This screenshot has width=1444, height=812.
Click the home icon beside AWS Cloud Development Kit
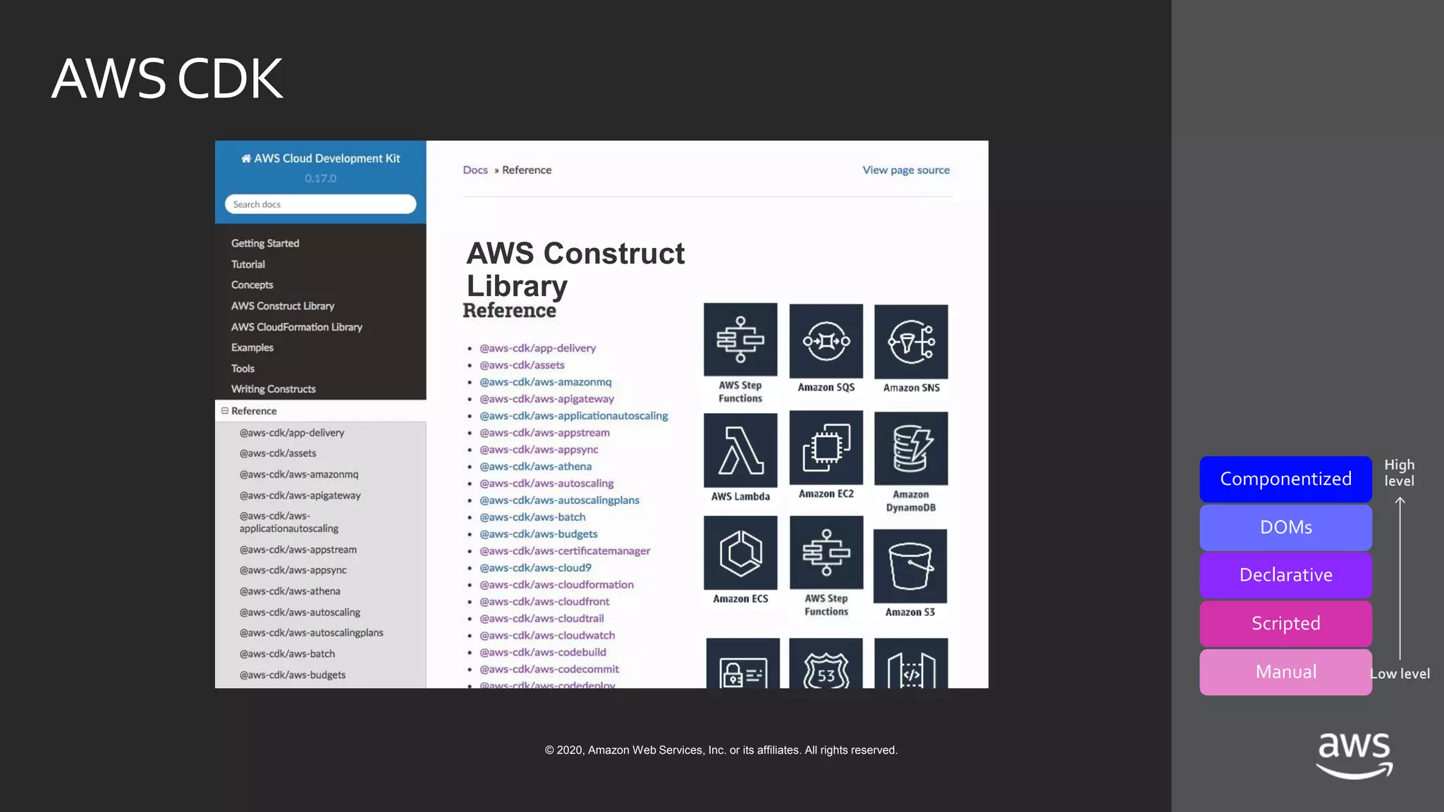coord(246,159)
